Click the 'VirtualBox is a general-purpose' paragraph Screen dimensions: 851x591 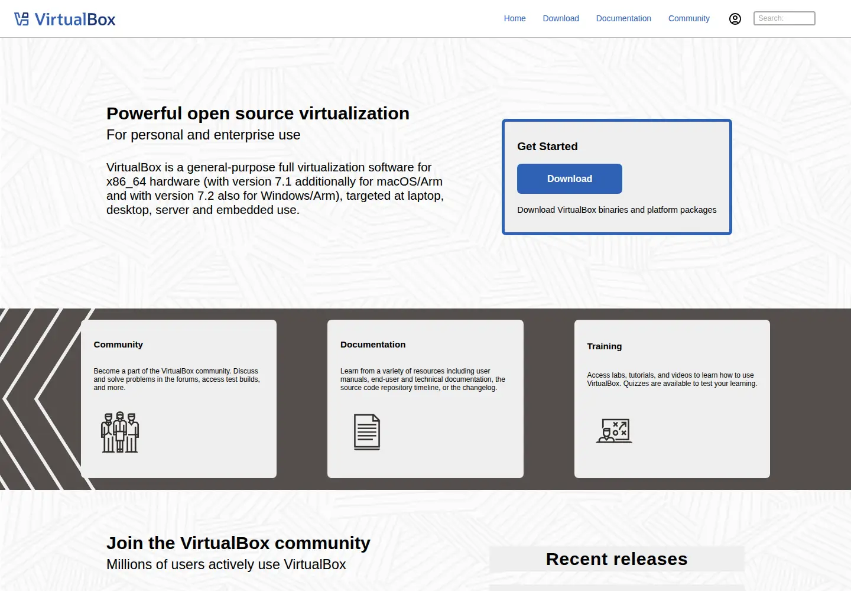pyautogui.click(x=275, y=189)
